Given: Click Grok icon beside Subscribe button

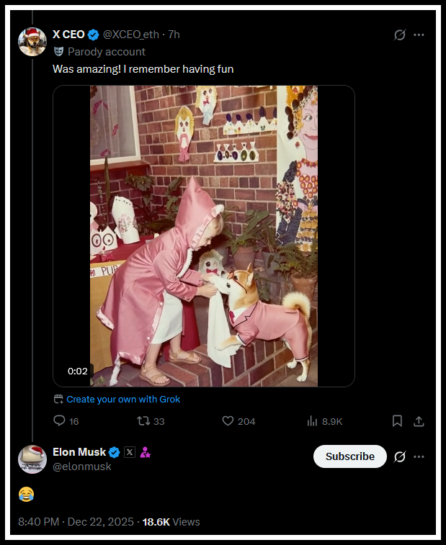Looking at the screenshot, I should (x=401, y=456).
